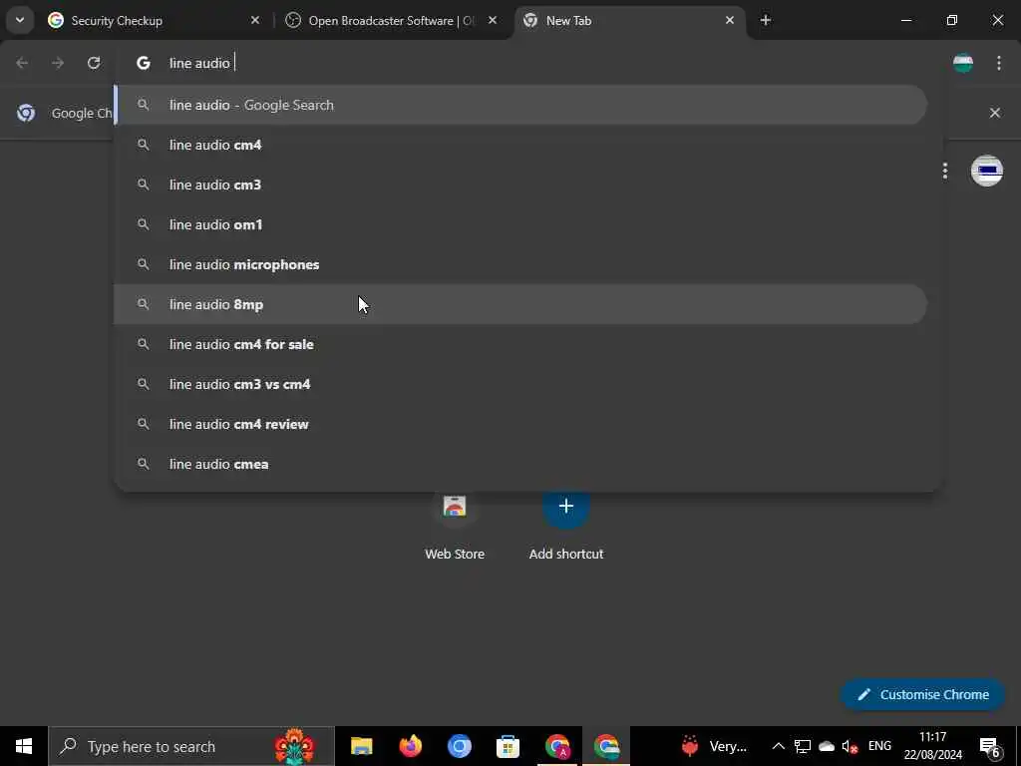Close the Security Checkup tab
This screenshot has height=766, width=1021.
[255, 21]
